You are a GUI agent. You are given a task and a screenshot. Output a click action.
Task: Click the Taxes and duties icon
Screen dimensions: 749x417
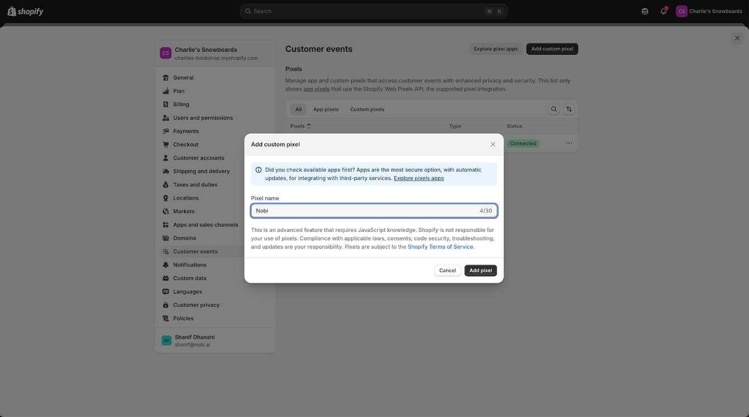click(x=166, y=185)
